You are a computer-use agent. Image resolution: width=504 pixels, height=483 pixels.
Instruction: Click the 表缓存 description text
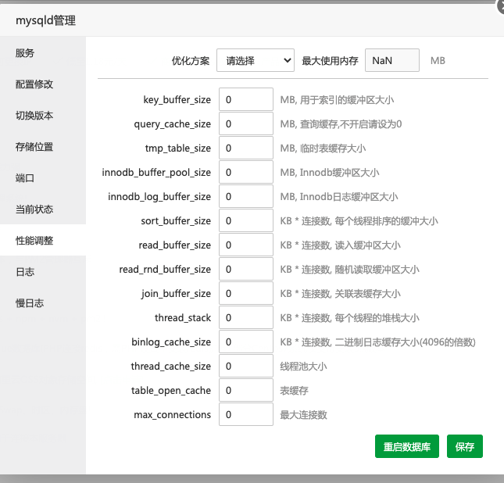(294, 391)
